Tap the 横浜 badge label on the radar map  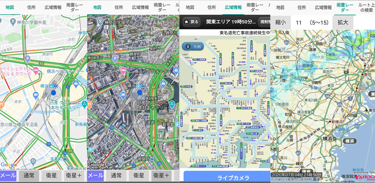[x=350, y=141]
